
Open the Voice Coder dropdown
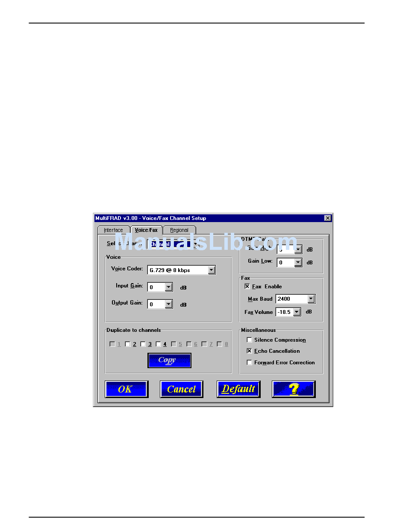point(211,270)
